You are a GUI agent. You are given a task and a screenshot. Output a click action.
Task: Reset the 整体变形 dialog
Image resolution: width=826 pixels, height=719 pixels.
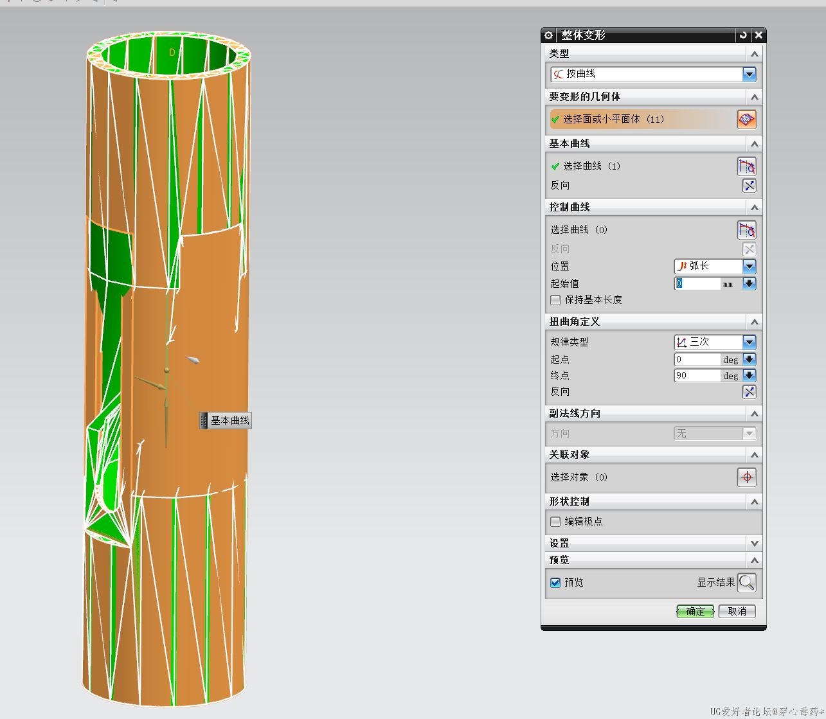(744, 35)
